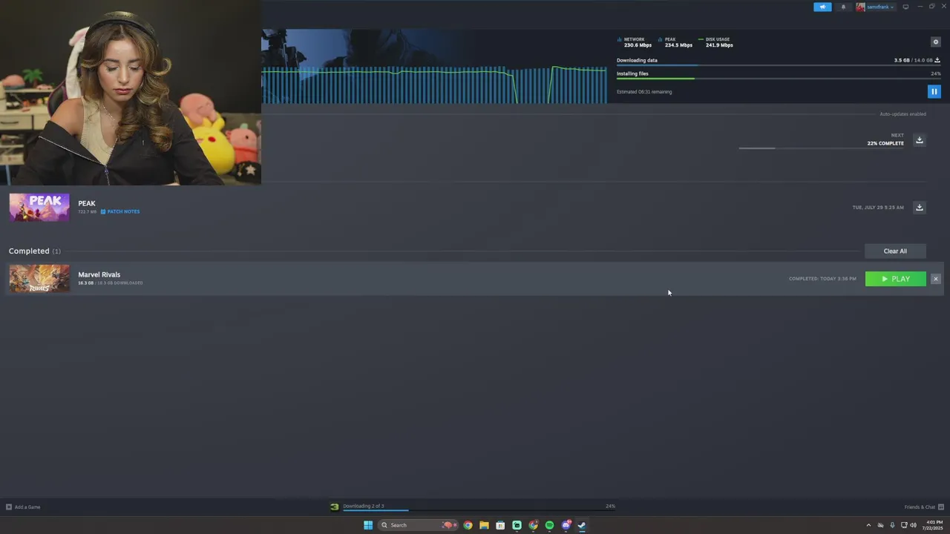Click the taskbar Search box

click(417, 525)
